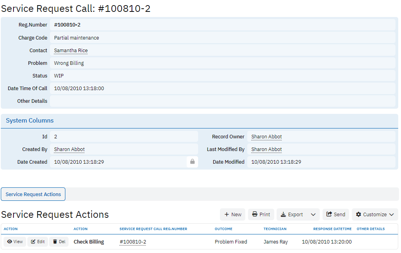Sort by Response Datetime column header
This screenshot has height=253, width=401.
point(332,229)
